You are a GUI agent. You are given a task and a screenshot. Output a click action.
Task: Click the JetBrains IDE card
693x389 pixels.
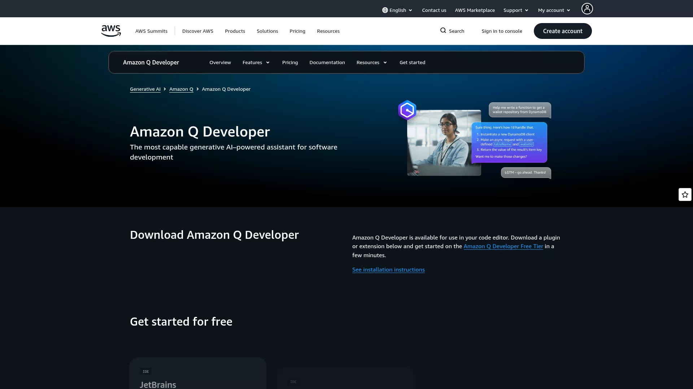tap(198, 373)
